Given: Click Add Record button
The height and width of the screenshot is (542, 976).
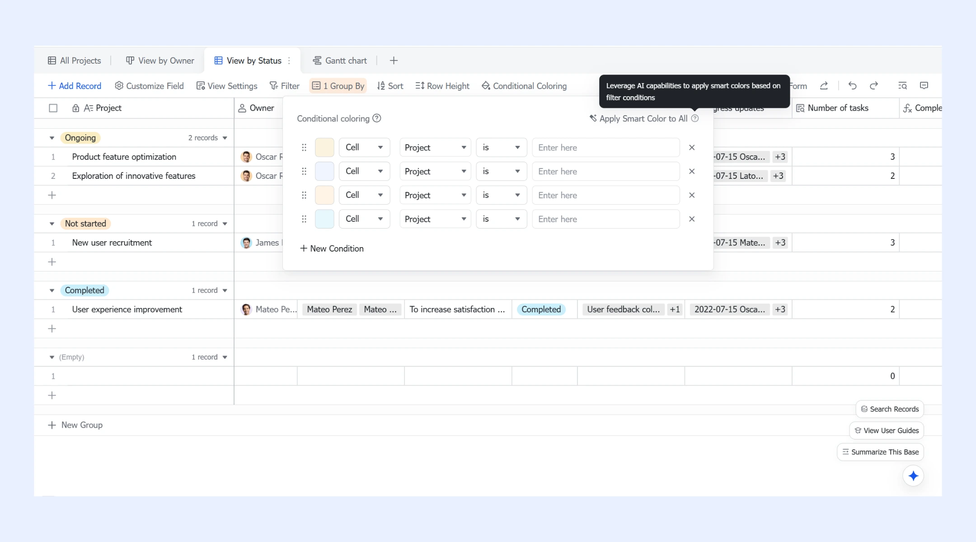Looking at the screenshot, I should 75,86.
